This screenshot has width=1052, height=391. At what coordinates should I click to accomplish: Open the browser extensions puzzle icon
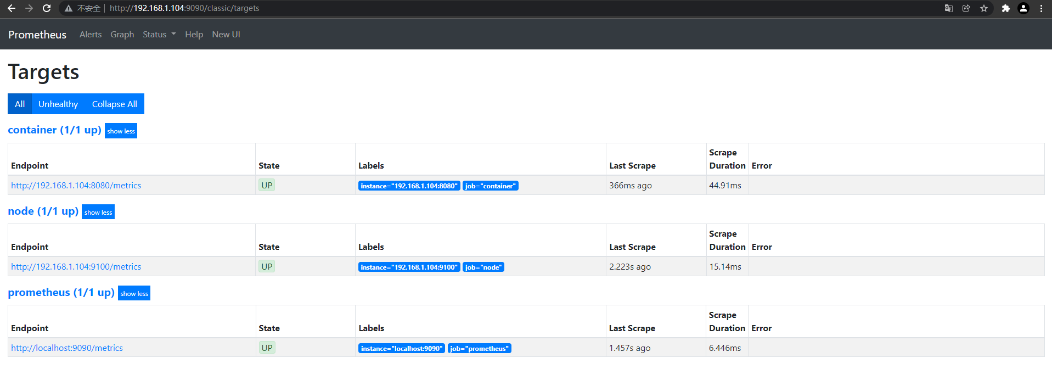pos(1005,8)
